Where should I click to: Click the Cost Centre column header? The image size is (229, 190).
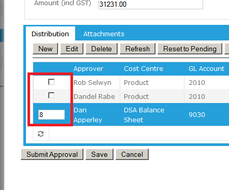[144, 69]
